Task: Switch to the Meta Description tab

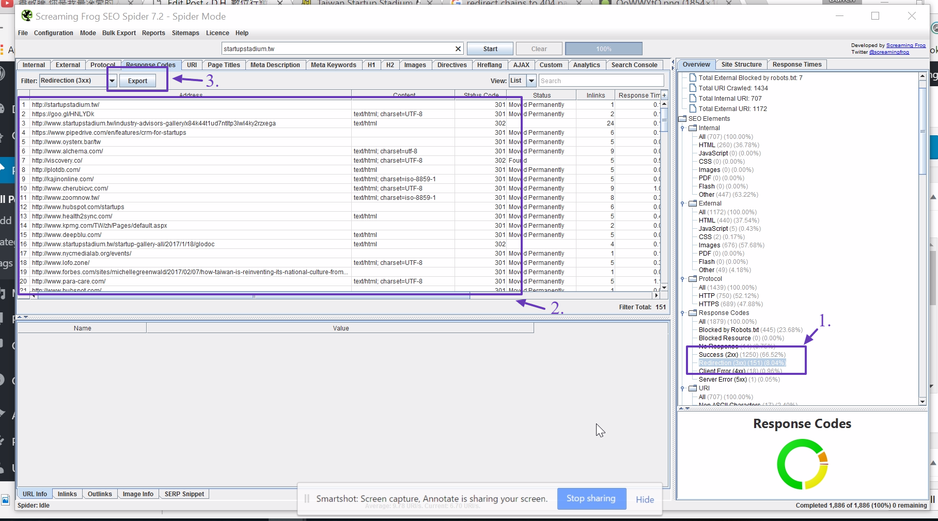Action: pos(275,65)
